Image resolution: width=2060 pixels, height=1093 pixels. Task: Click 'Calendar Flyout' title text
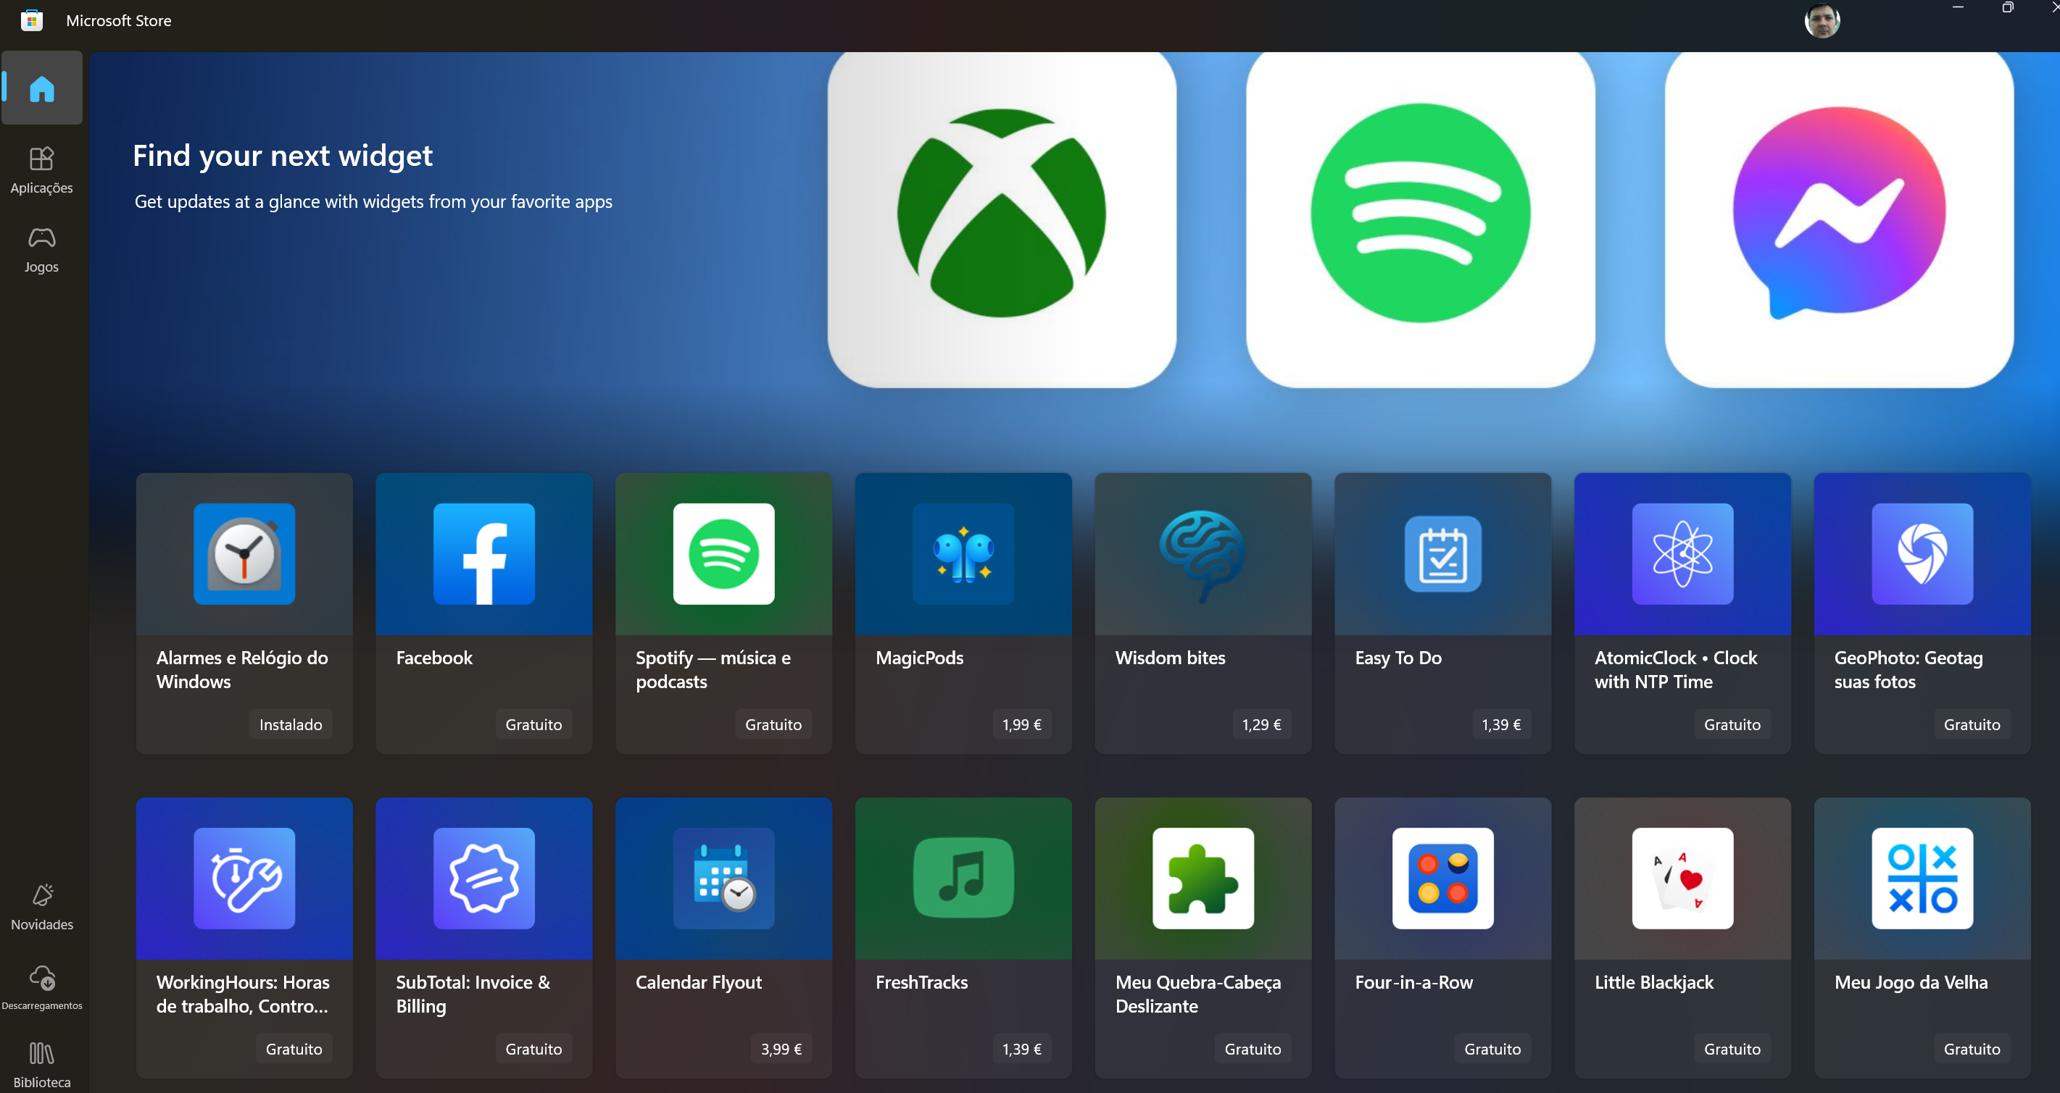[x=698, y=982]
